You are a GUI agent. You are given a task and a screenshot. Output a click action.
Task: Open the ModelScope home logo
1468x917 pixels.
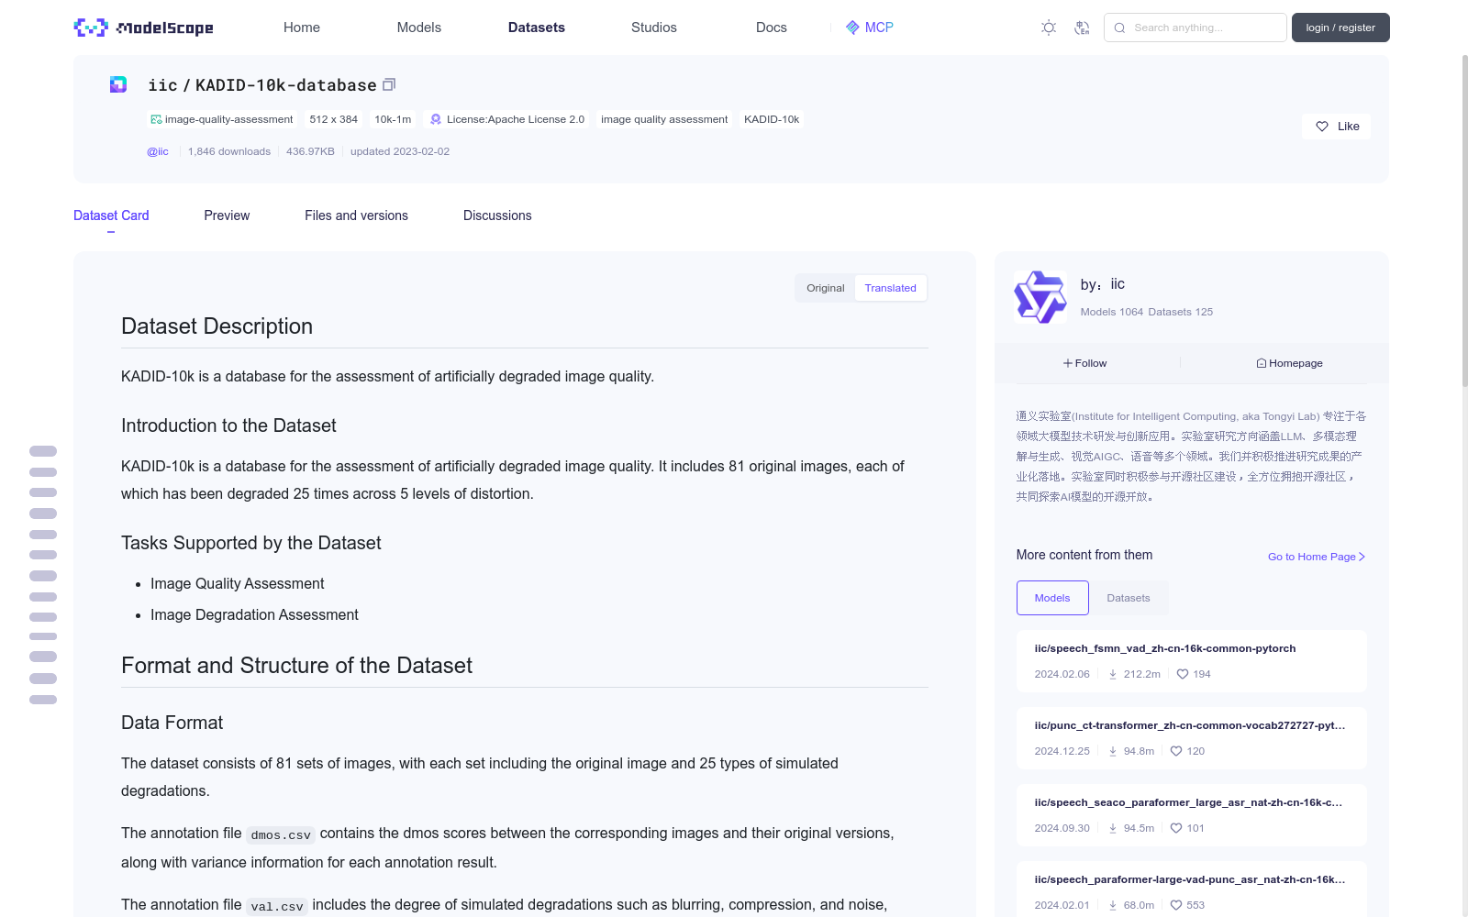[x=142, y=28]
